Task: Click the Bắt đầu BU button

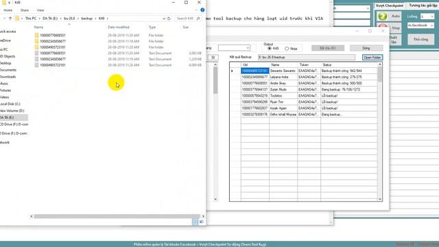Action: [x=328, y=48]
